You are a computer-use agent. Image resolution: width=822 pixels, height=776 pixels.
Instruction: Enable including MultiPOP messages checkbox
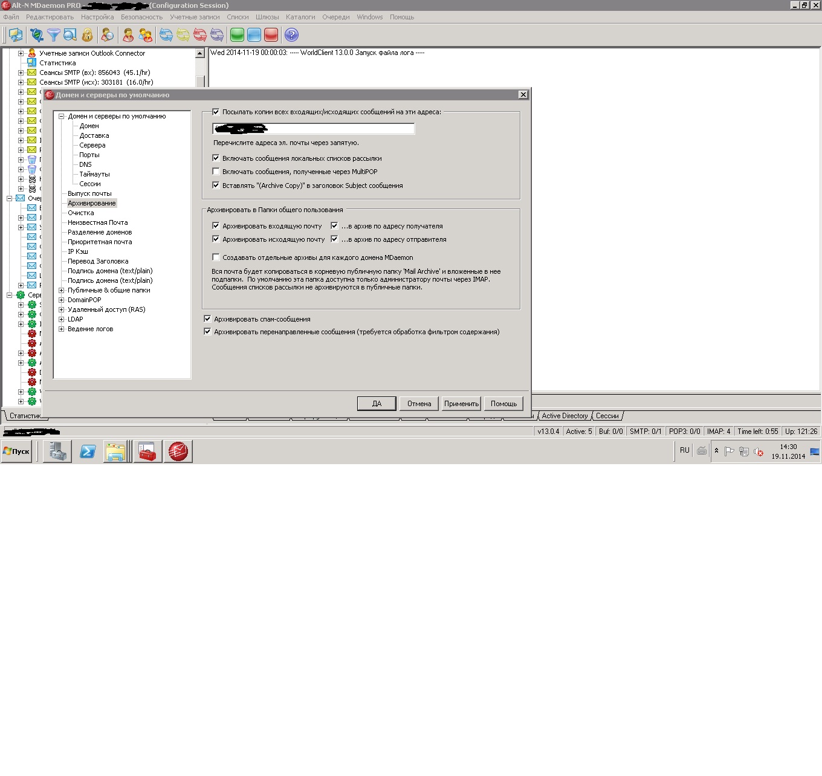(216, 172)
